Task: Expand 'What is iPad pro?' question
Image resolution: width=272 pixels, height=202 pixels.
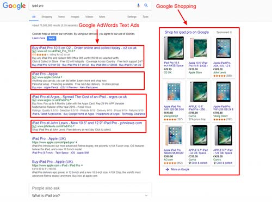Action: pos(90,195)
